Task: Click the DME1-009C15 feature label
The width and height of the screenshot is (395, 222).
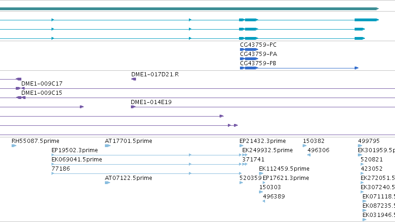Action: click(42, 93)
